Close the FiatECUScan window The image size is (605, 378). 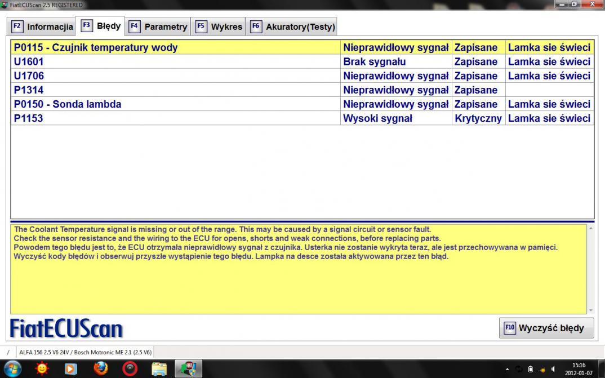(591, 5)
